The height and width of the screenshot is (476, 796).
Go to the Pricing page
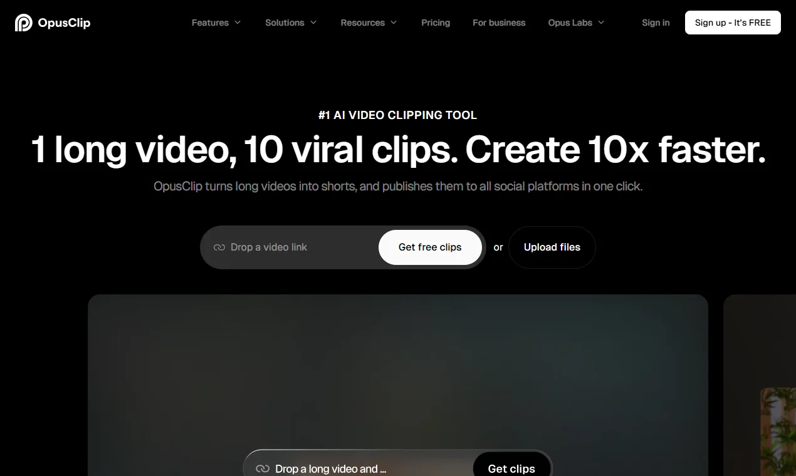(x=436, y=23)
